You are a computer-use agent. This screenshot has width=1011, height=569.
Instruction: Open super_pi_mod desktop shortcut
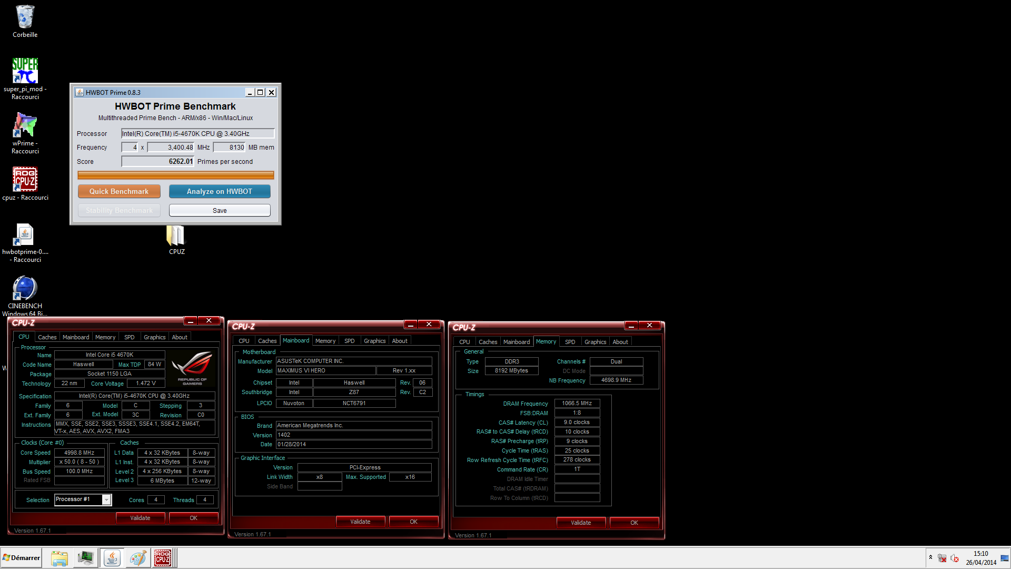coord(25,78)
